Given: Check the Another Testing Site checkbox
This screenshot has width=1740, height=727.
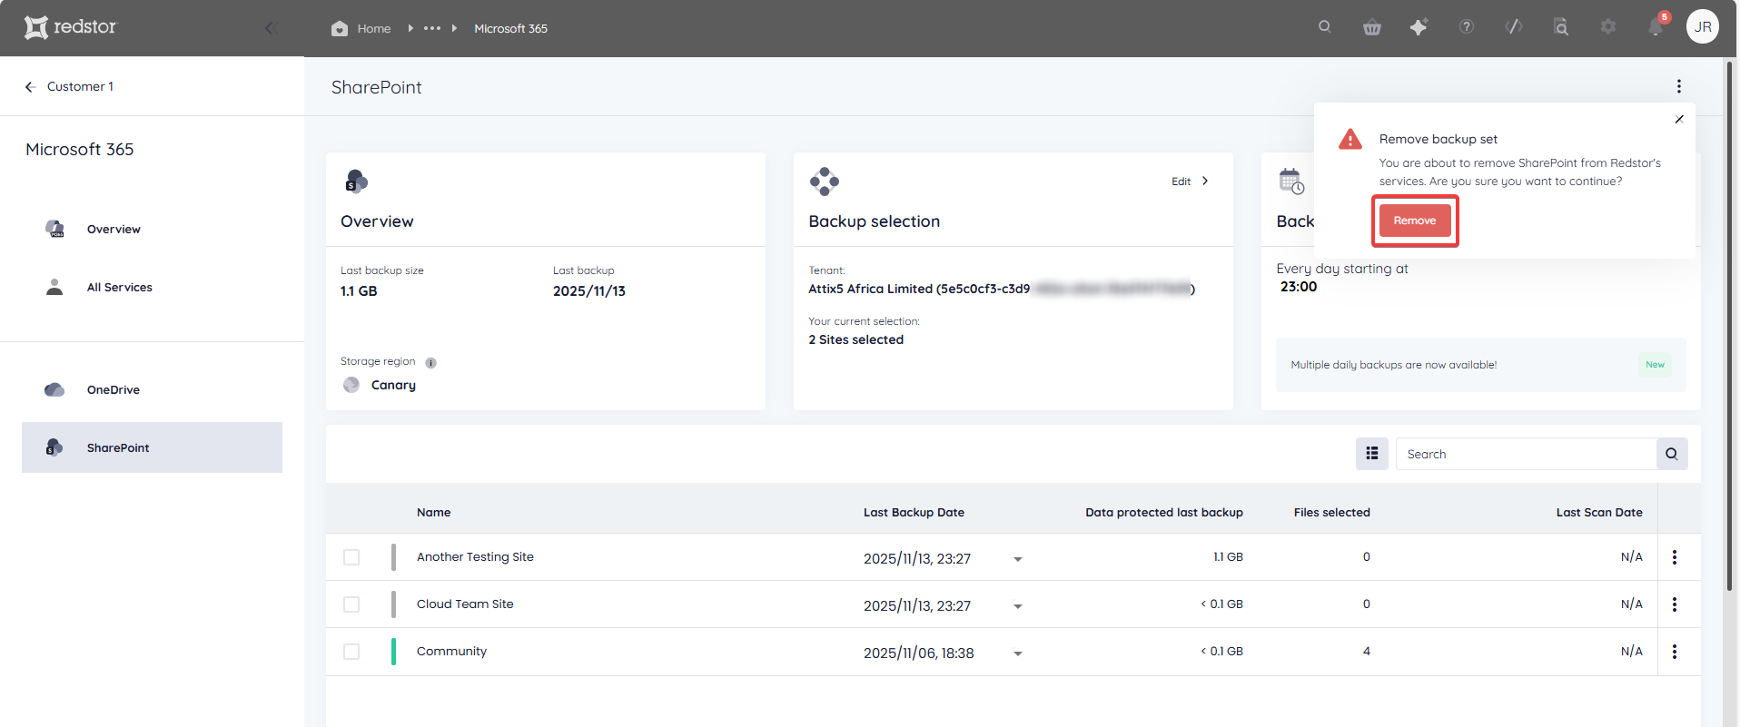Looking at the screenshot, I should (351, 557).
